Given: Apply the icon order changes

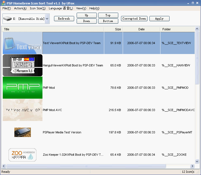Looking at the screenshot, I should (x=159, y=18).
